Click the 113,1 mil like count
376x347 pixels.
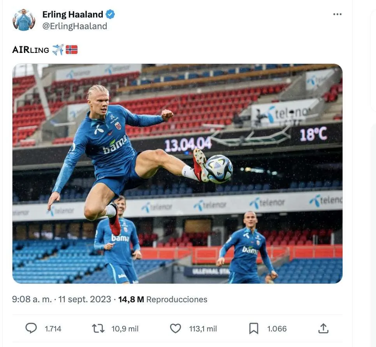[203, 329]
